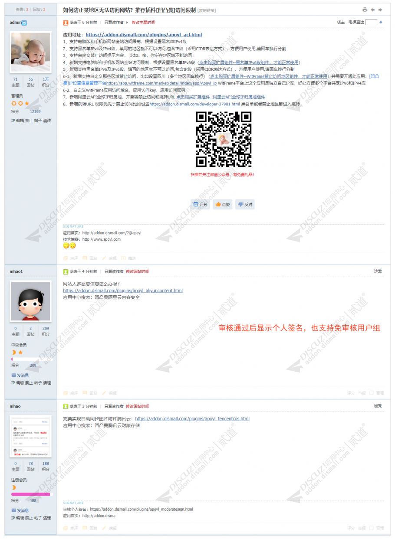Image resolution: width=395 pixels, height=539 pixels.
Task: Click 复制链接 next to thread title
Action: pyautogui.click(x=207, y=10)
